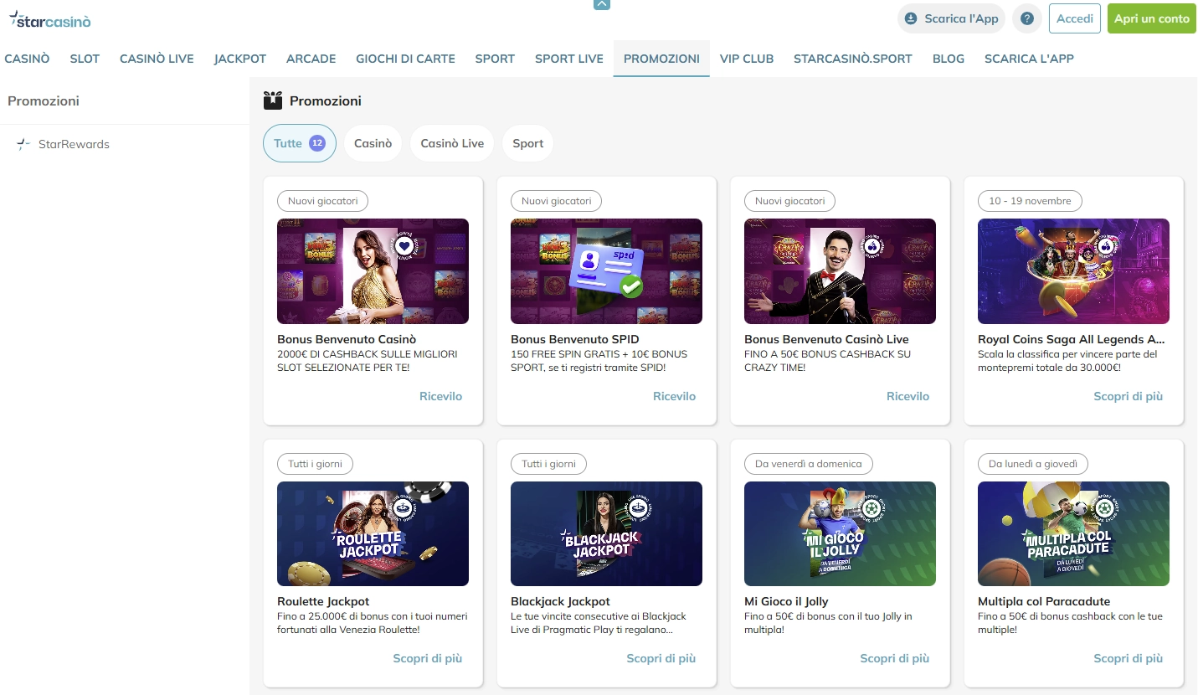The height and width of the screenshot is (695, 1198).
Task: Claim Bonus Benvenuto Casinò Live via Ricevilo
Action: pos(907,395)
